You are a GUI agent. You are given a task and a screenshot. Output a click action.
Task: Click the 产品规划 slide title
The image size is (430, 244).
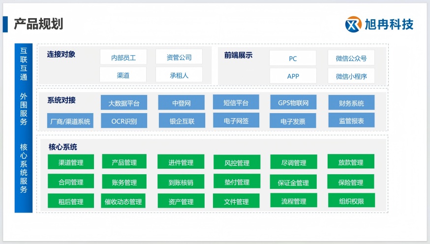(38, 23)
